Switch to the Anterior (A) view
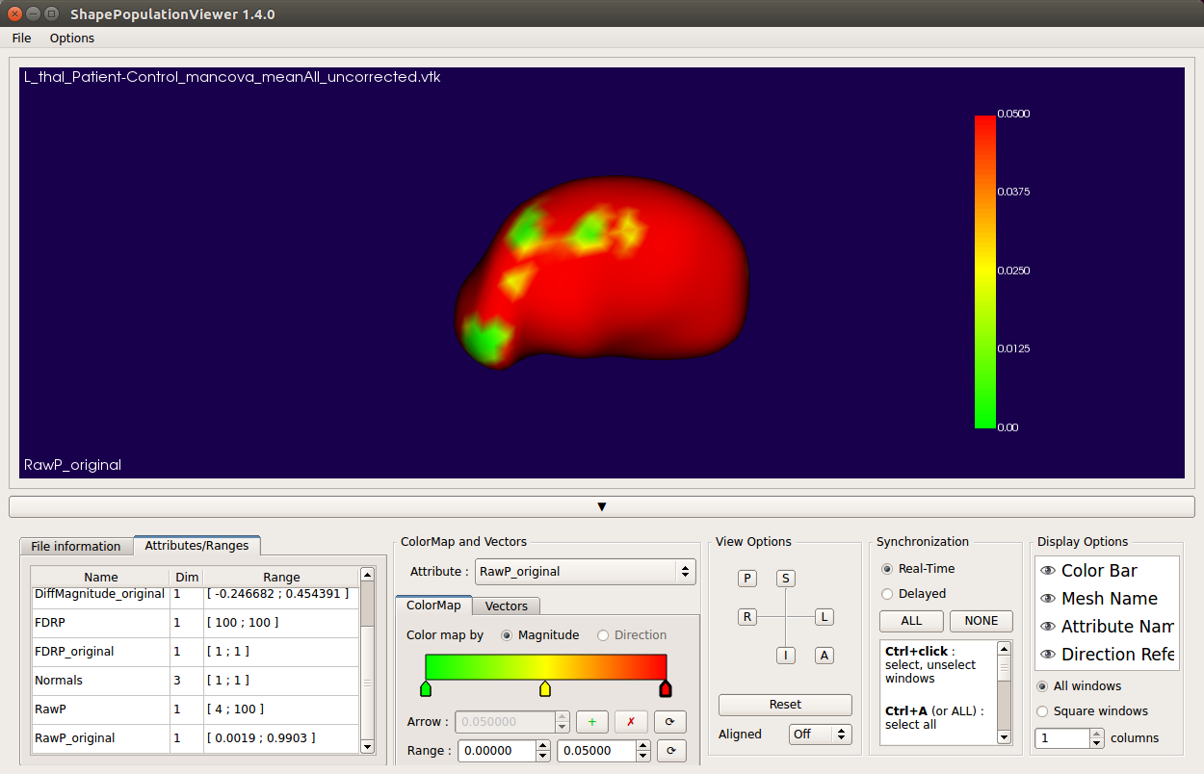The image size is (1204, 774). point(824,656)
